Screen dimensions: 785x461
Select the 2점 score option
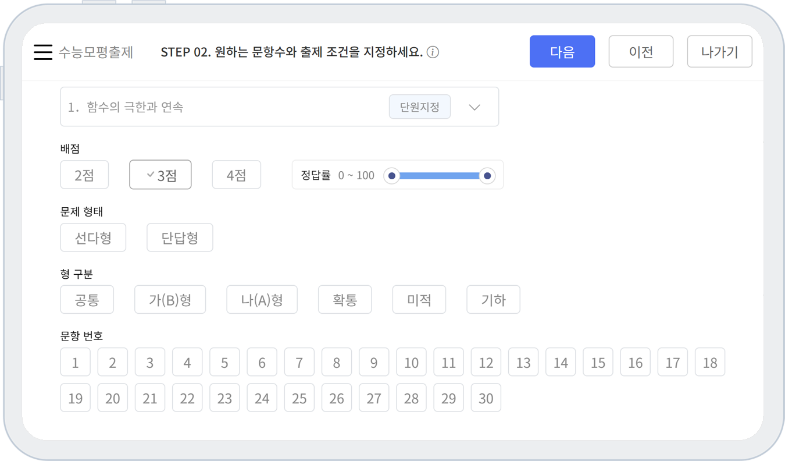point(84,175)
